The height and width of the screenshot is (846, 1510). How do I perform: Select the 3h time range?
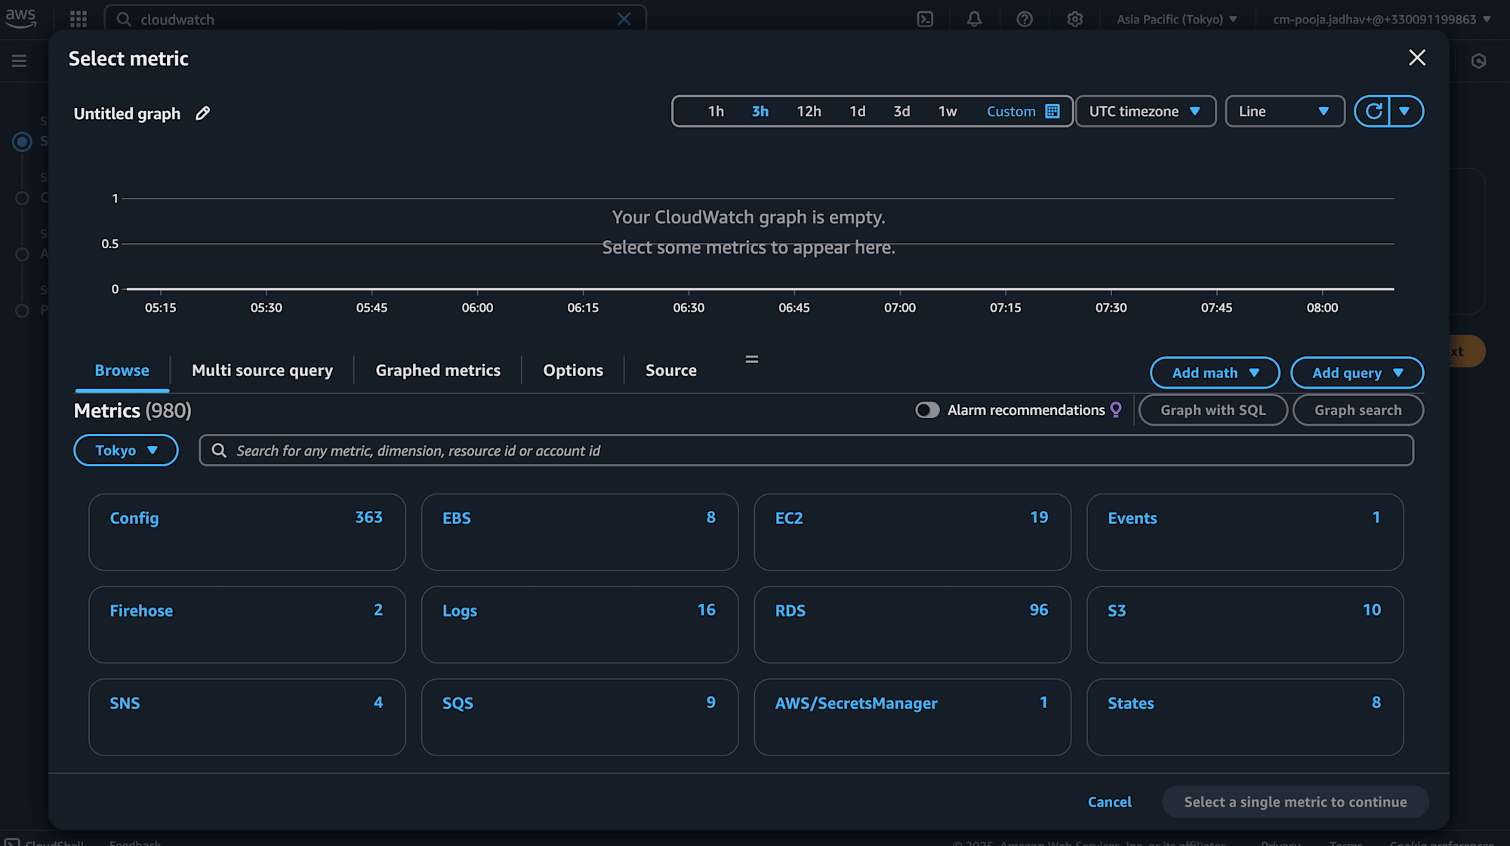coord(760,112)
